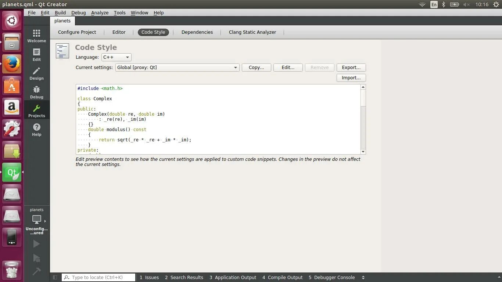502x282 pixels.
Task: Click the Build hammer icon
Action: pyautogui.click(x=36, y=271)
